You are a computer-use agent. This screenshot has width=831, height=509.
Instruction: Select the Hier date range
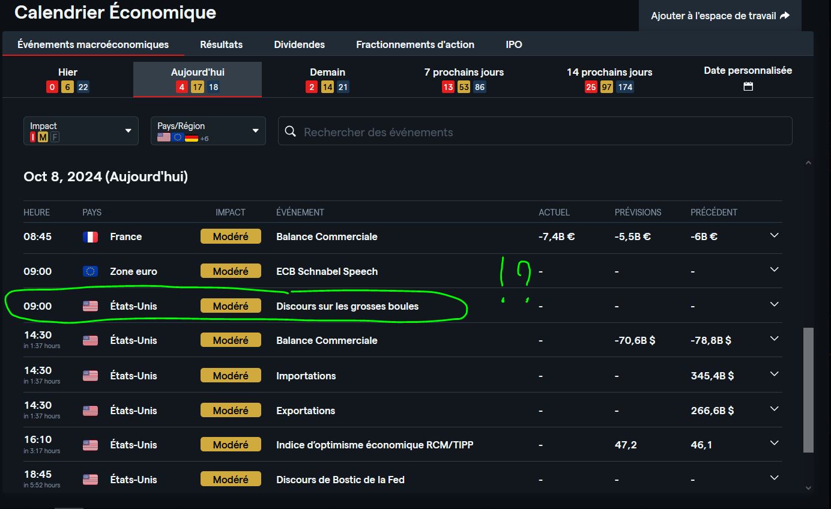click(68, 79)
